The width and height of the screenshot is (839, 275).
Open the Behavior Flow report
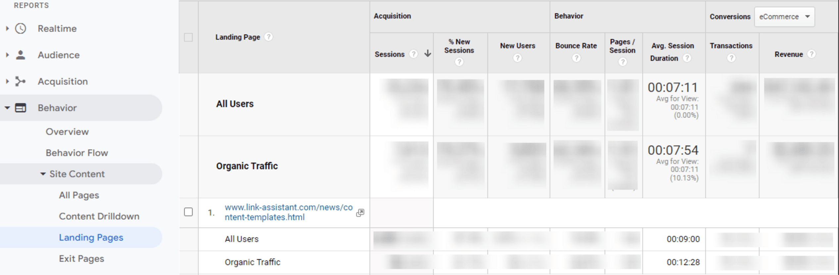(77, 152)
